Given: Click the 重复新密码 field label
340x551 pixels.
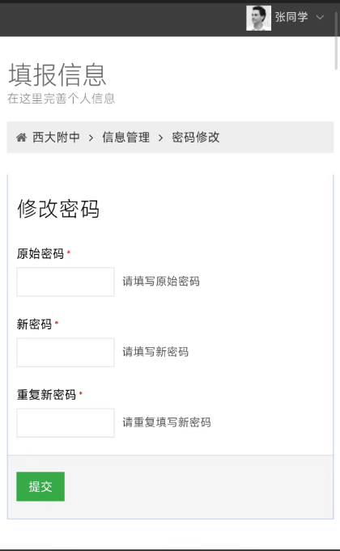Looking at the screenshot, I should (x=46, y=395).
